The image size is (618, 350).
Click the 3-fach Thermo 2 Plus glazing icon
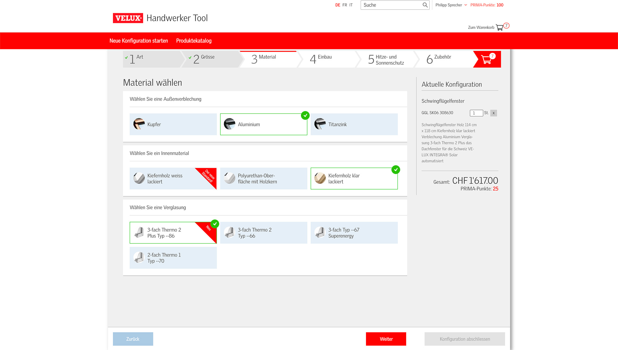(139, 232)
